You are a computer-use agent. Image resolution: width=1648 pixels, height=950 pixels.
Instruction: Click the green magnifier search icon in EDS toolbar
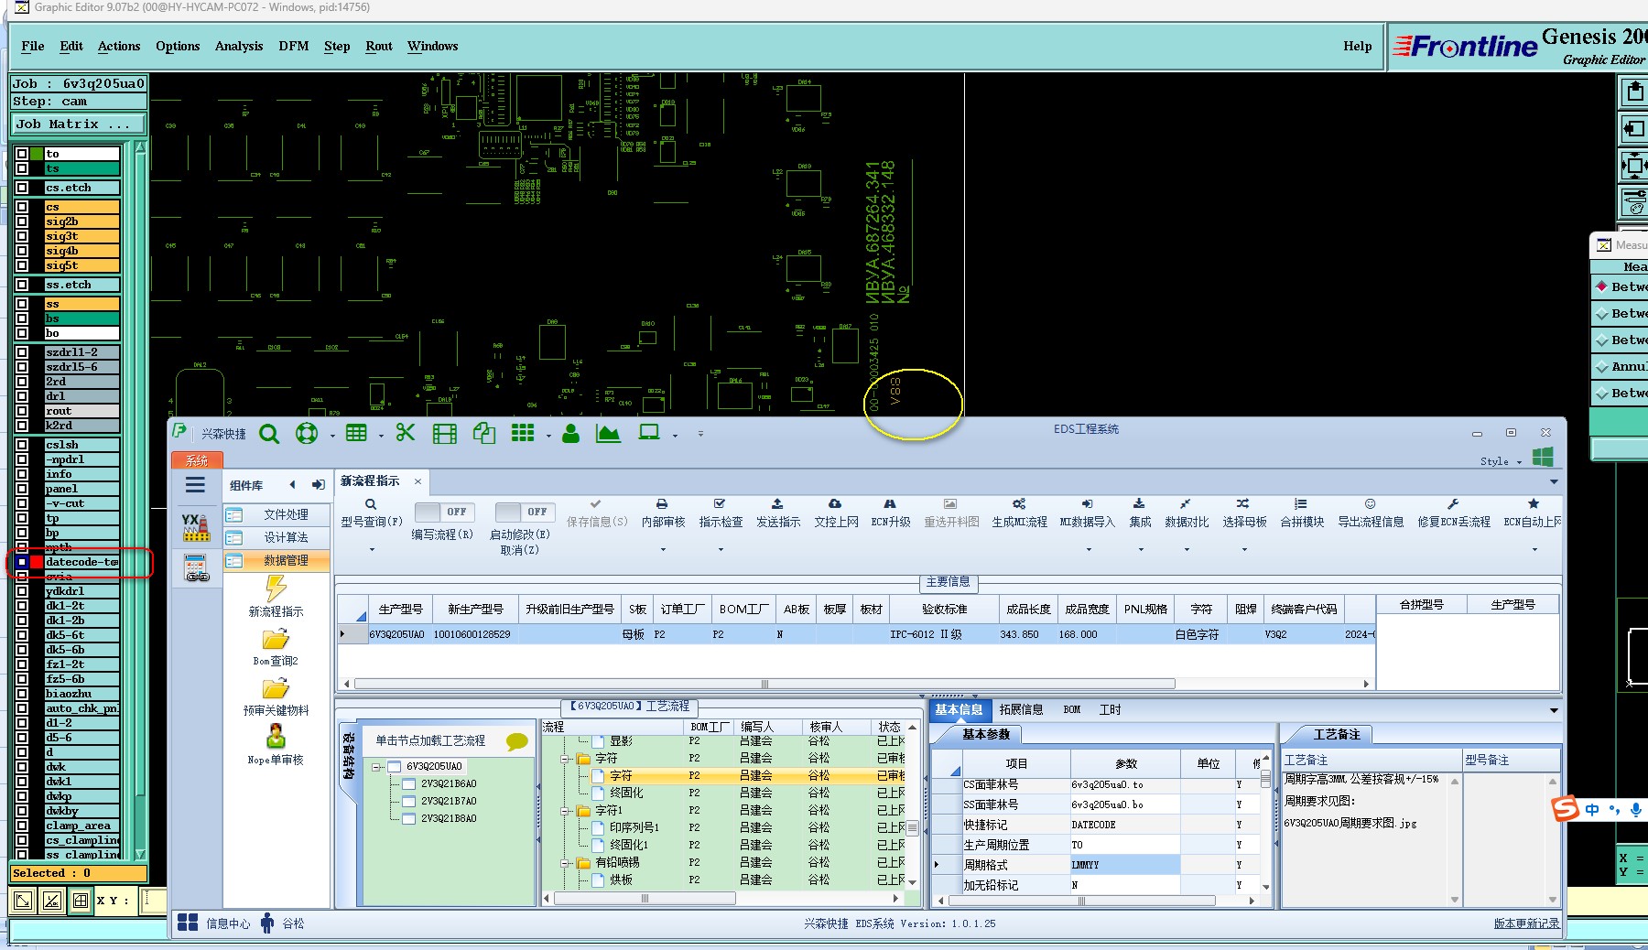[x=269, y=433]
